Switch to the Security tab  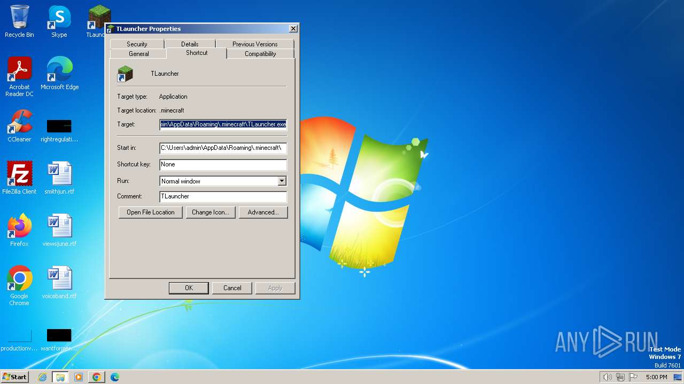click(x=137, y=44)
